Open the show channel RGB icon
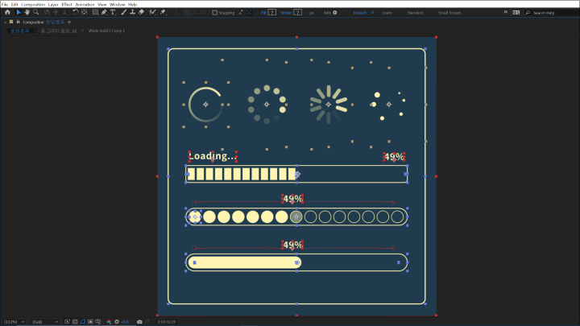The image size is (580, 326). pyautogui.click(x=109, y=322)
